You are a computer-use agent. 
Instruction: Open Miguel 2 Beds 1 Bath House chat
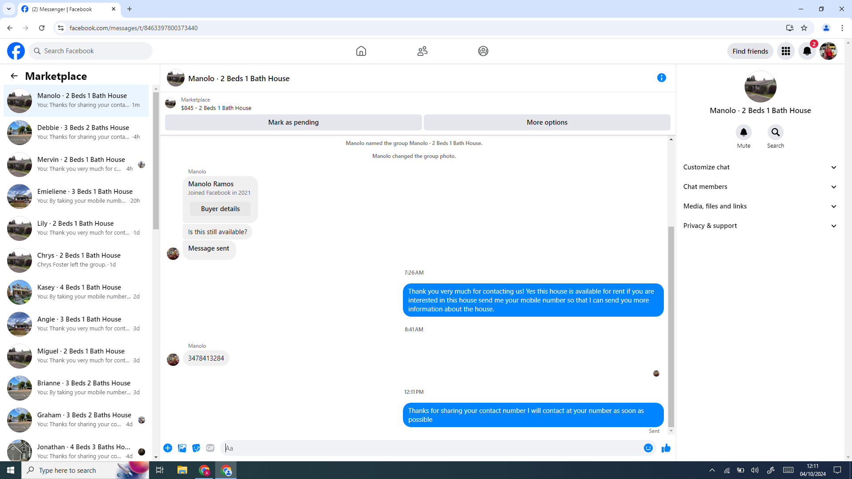coord(76,356)
